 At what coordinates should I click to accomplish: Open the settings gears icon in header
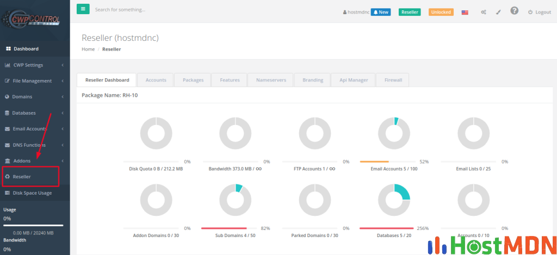click(x=484, y=12)
